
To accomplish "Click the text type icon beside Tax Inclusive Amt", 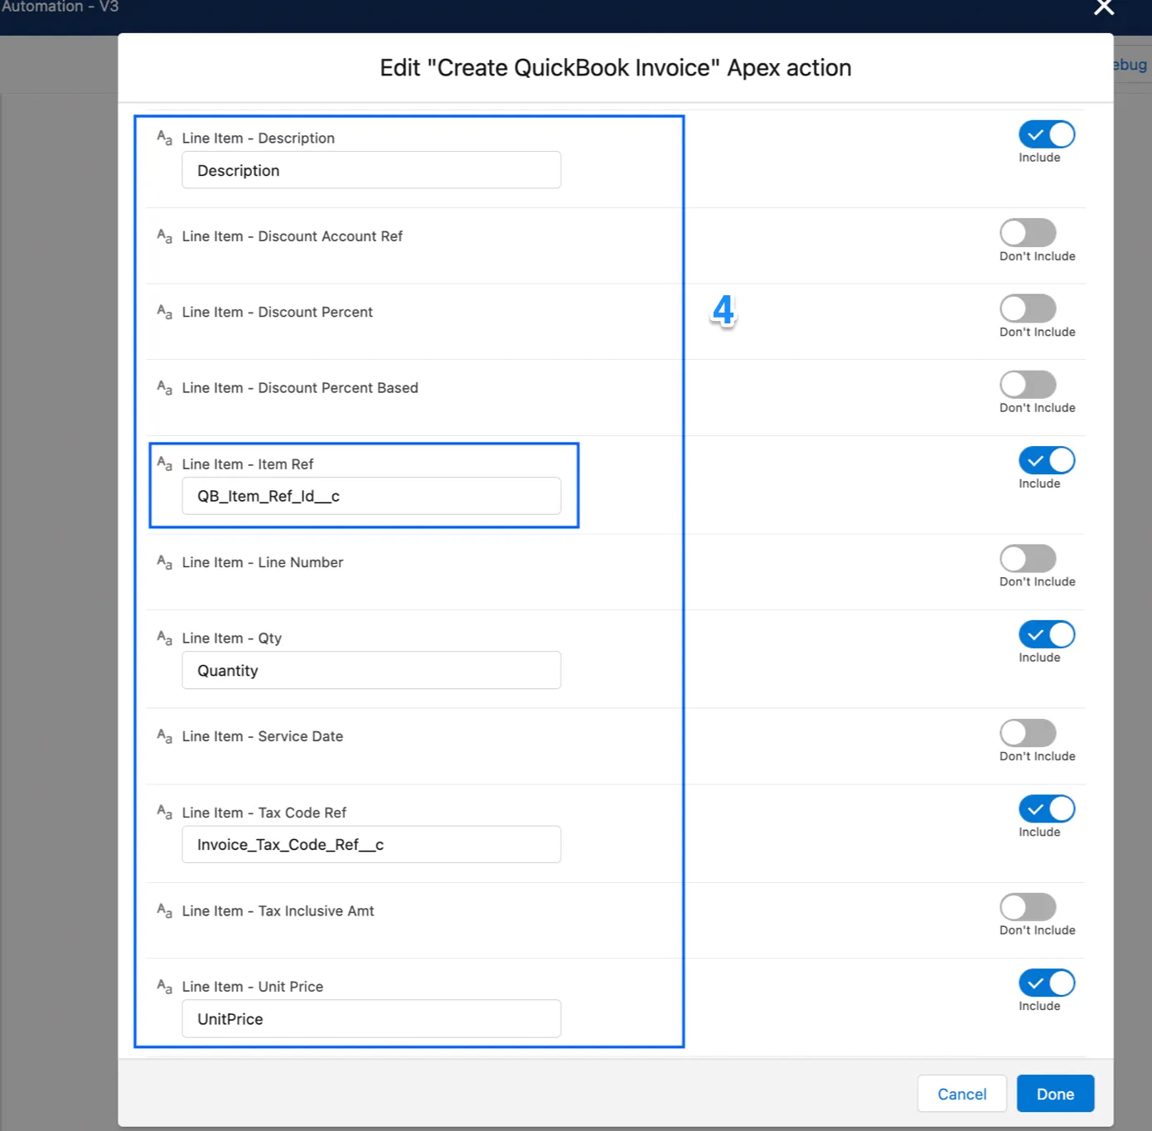I will click(164, 911).
